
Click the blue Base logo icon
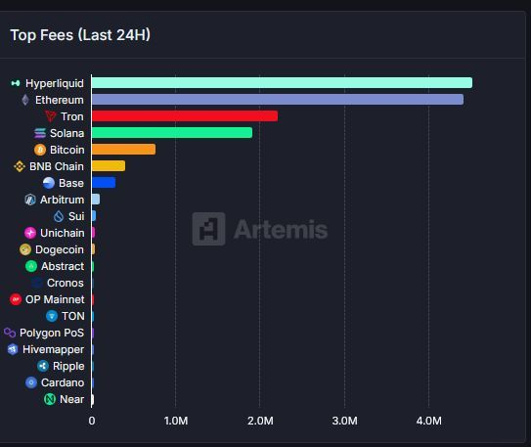(x=49, y=183)
